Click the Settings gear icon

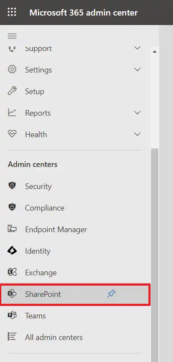tap(12, 69)
